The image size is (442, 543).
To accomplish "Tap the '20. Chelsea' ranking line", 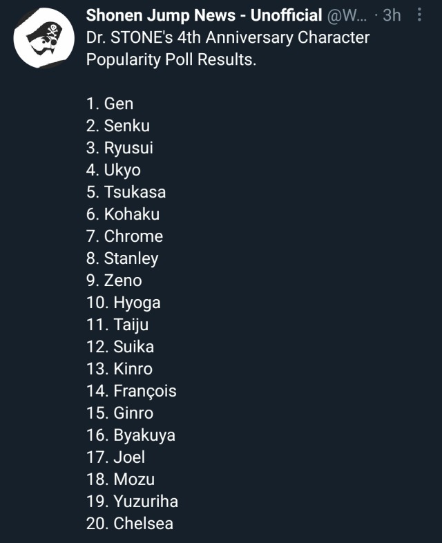I will pyautogui.click(x=130, y=524).
